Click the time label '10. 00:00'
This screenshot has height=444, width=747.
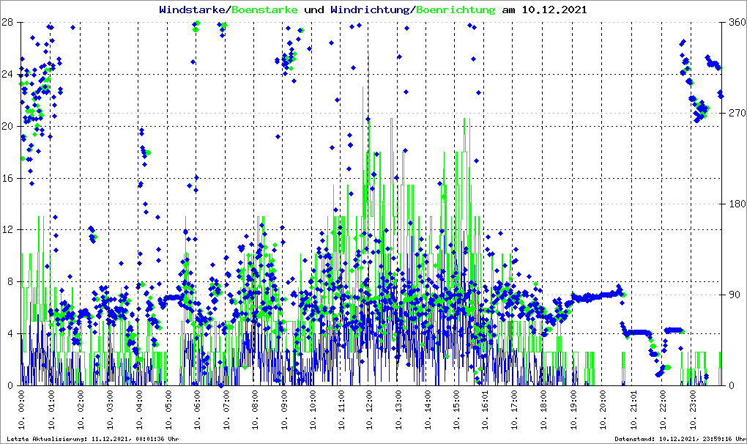pos(21,410)
